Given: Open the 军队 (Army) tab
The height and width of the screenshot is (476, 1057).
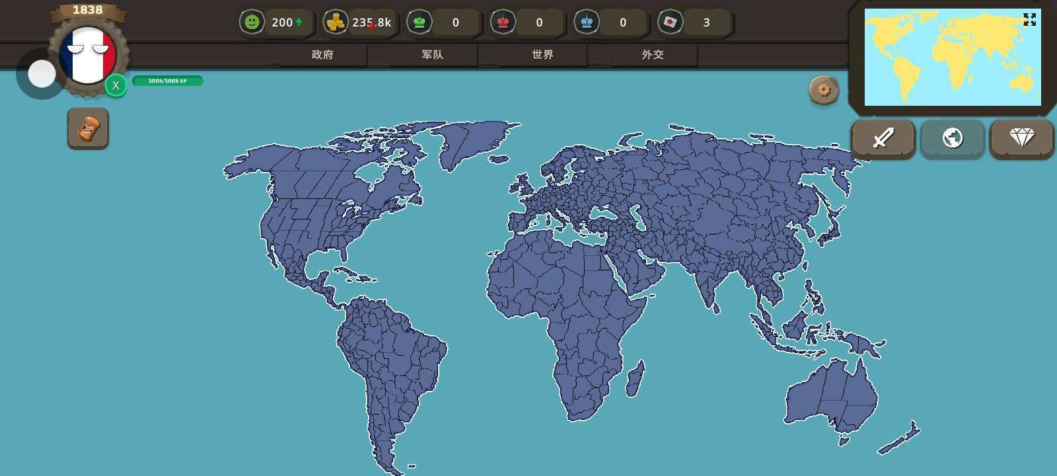Looking at the screenshot, I should [x=433, y=55].
